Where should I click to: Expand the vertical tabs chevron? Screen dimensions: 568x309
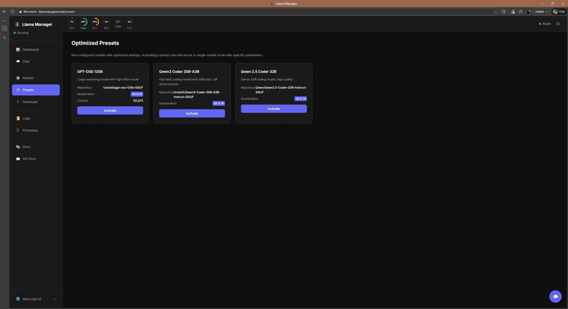(5, 21)
